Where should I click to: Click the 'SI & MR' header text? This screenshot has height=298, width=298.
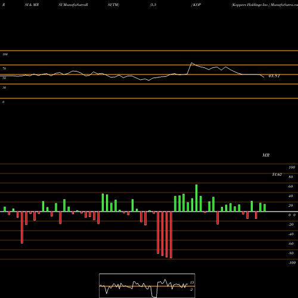pos(32,5)
